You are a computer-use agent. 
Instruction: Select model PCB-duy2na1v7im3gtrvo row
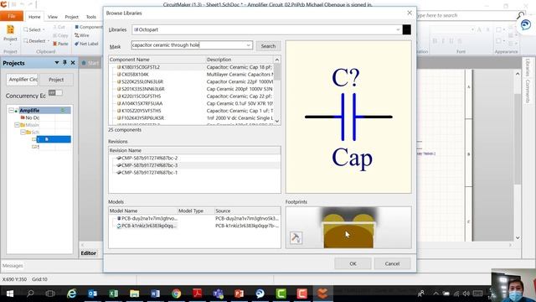click(195, 218)
